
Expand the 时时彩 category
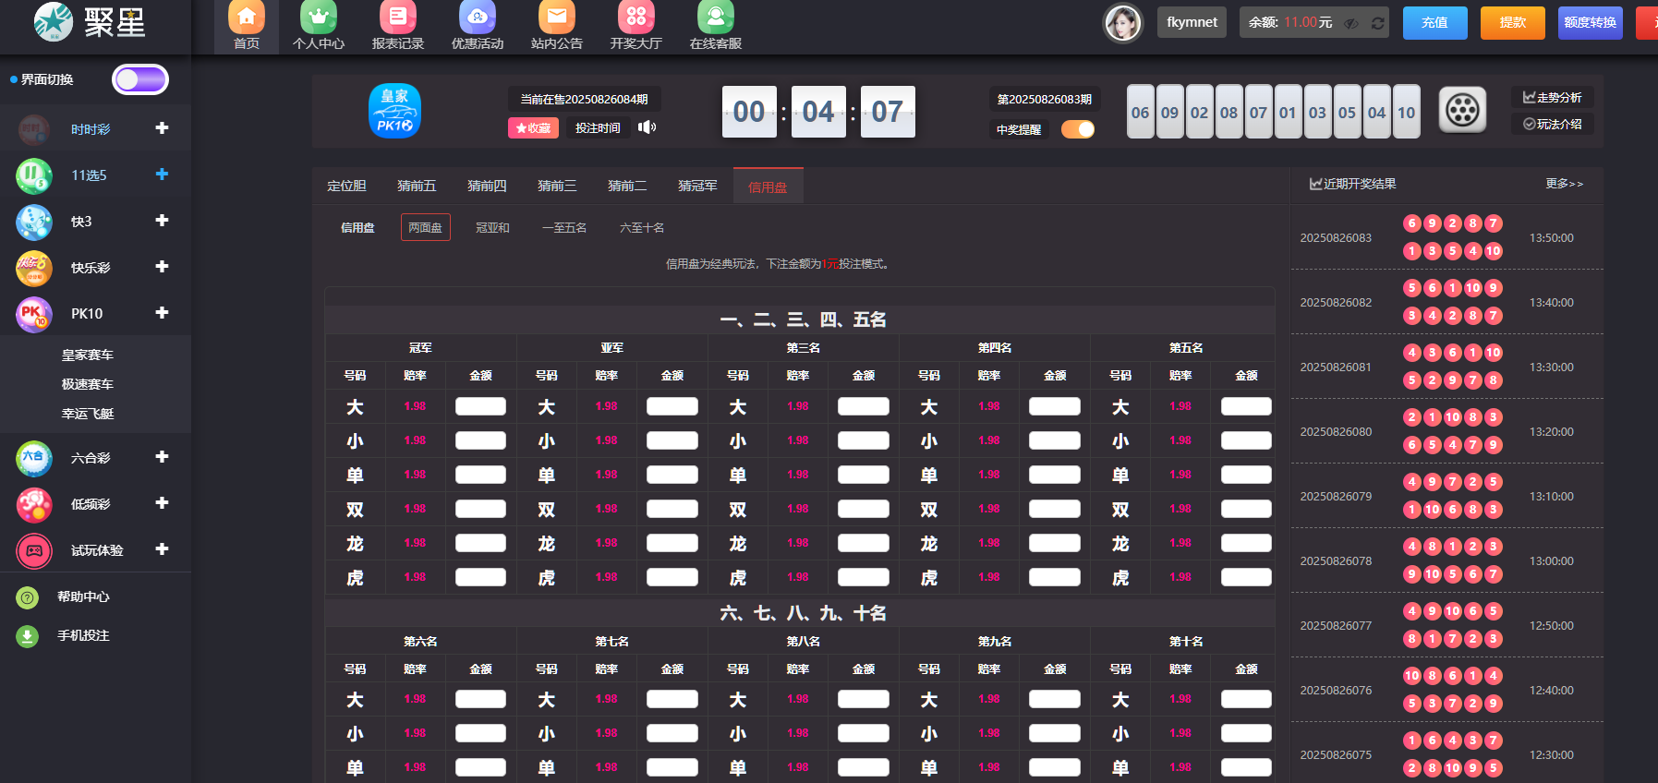pos(162,128)
